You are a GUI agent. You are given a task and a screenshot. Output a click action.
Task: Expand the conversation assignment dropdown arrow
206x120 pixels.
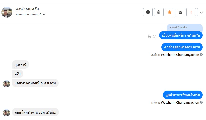coord(44,15)
